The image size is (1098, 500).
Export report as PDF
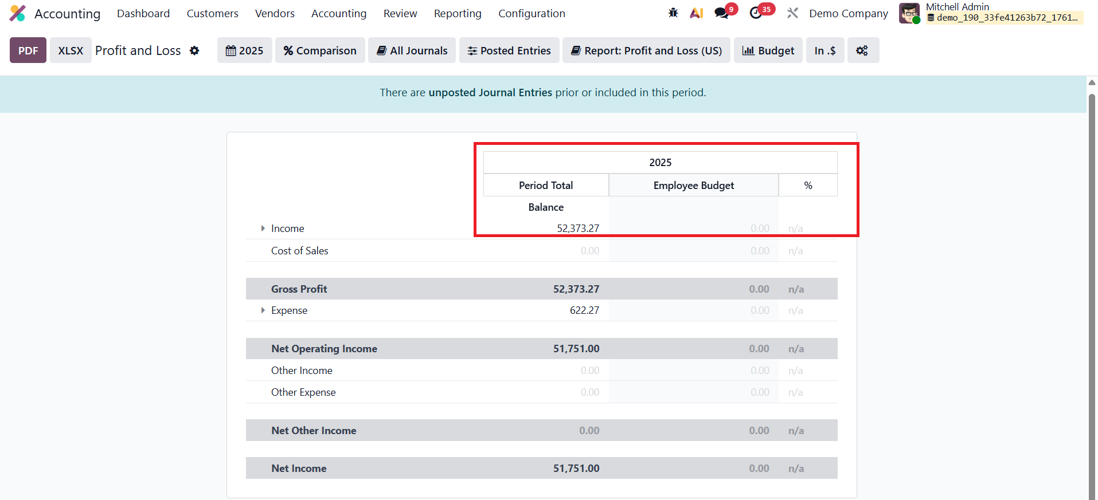(28, 50)
